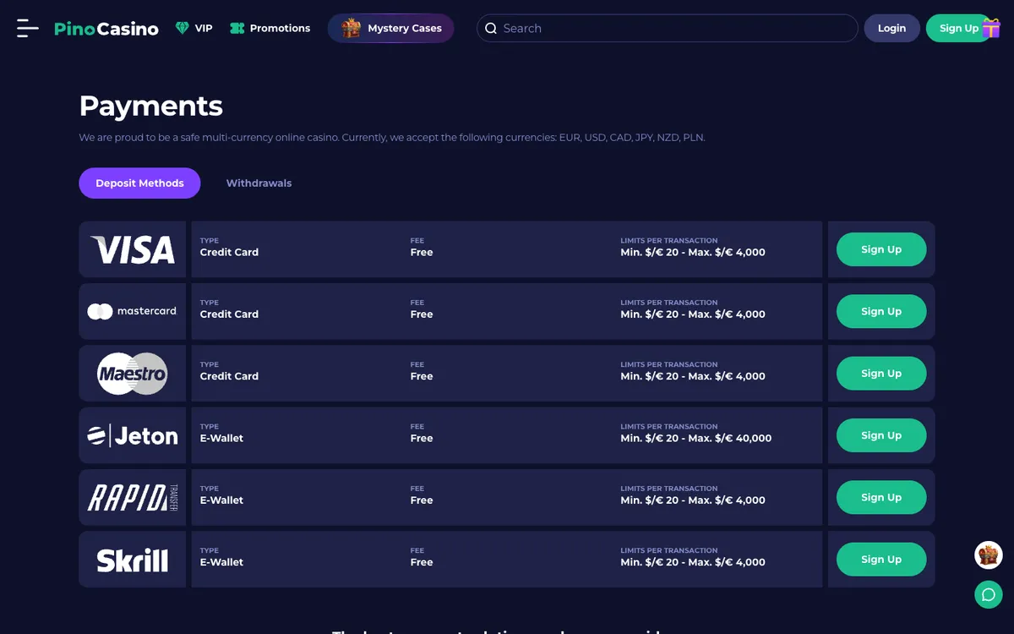Screen dimensions: 1014x634
Task: Focus the Search input field
Action: point(668,28)
